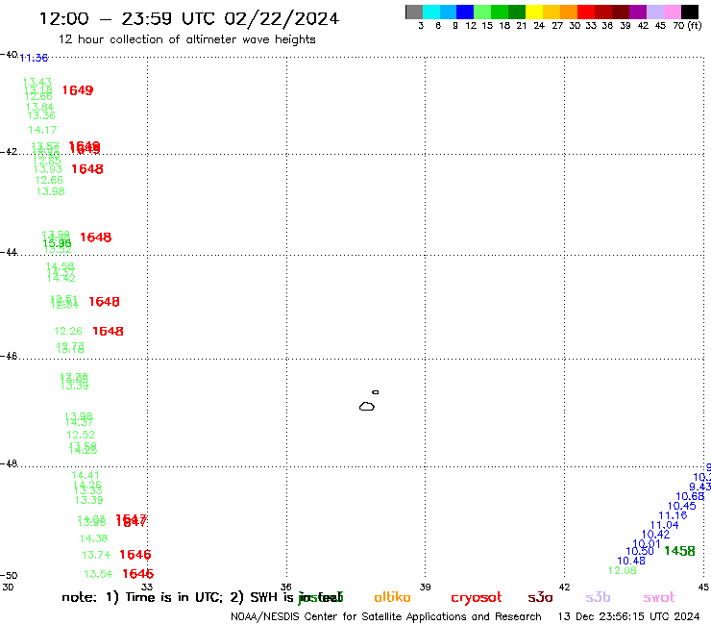
Task: Click the blue '11.04' wave height value
Action: (664, 525)
